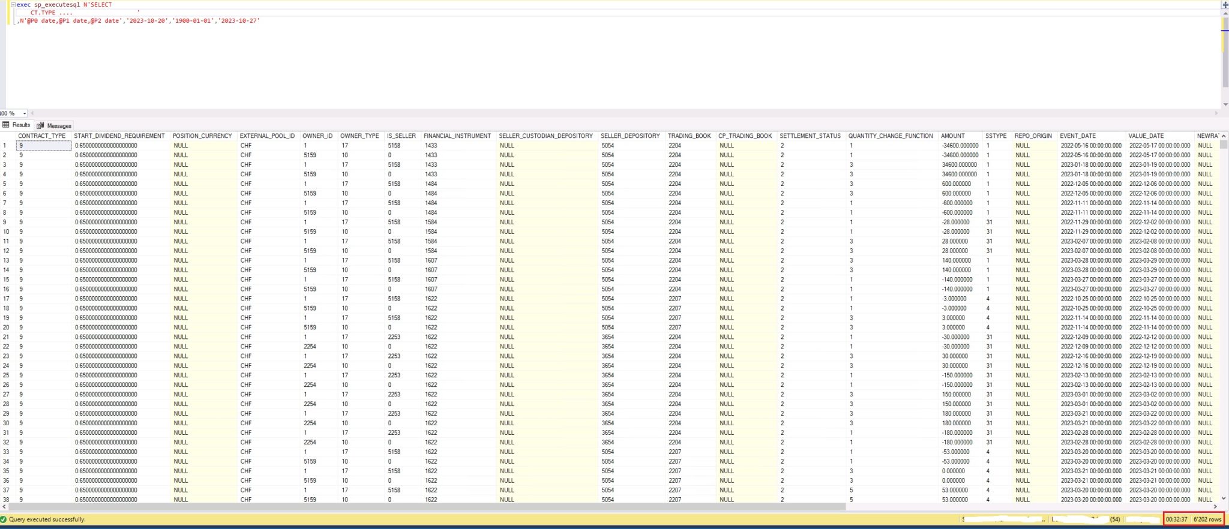Click the AMOUNT column header
This screenshot has width=1229, height=529.
coord(952,136)
